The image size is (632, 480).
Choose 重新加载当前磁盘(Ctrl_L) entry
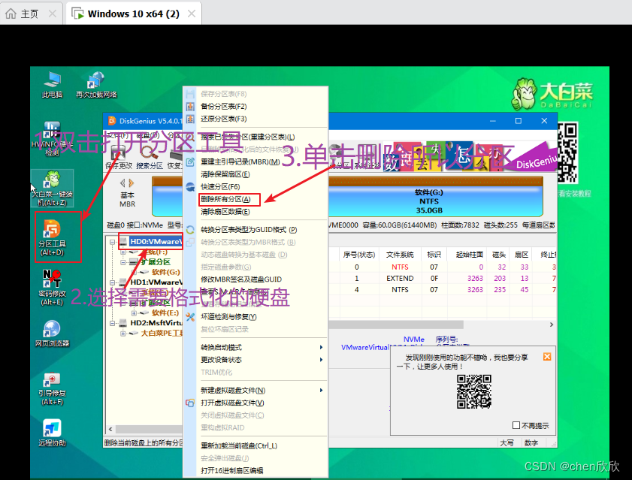[x=239, y=445]
